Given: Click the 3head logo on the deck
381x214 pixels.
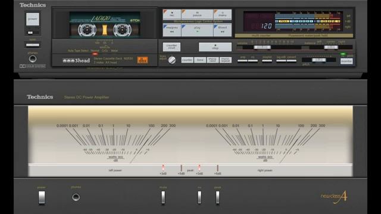Looking at the screenshot, I should pos(76,61).
